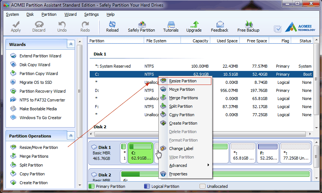Choose Change Label in context menu

186,149
